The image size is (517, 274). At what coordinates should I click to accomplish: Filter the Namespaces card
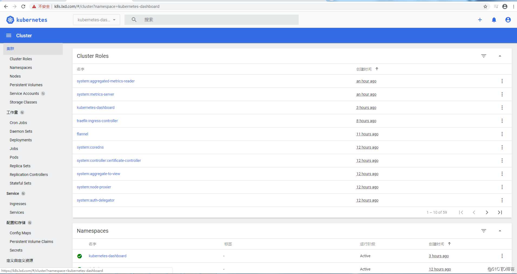coord(484,231)
